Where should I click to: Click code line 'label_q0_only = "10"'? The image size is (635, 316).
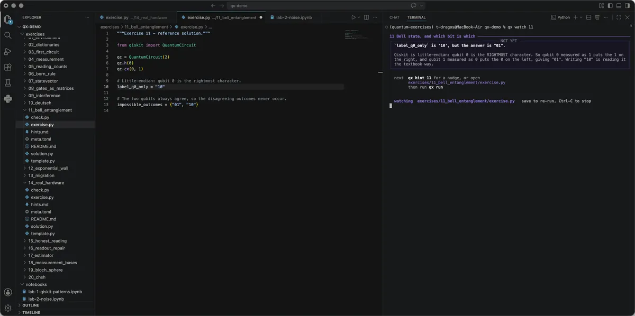141,87
